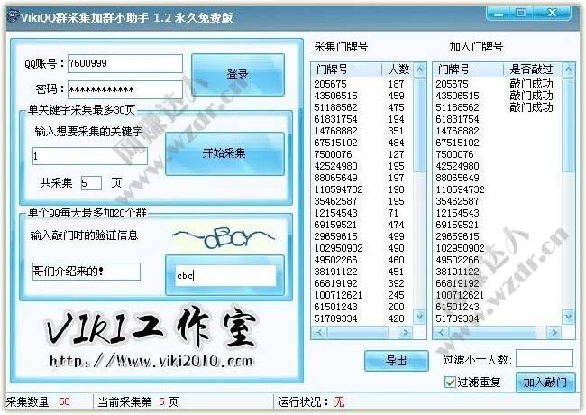Click the 采集数量 50 status entry
Viewport: 586px width, 415px height.
[x=38, y=401]
